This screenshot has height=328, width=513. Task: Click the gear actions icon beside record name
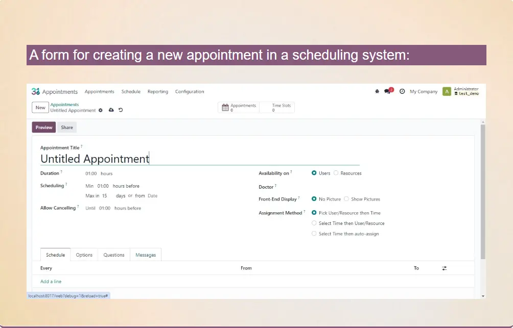pos(101,110)
